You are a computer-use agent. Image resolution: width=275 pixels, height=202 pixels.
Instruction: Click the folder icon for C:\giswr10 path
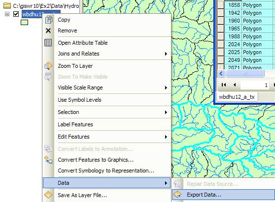pyautogui.click(x=7, y=5)
